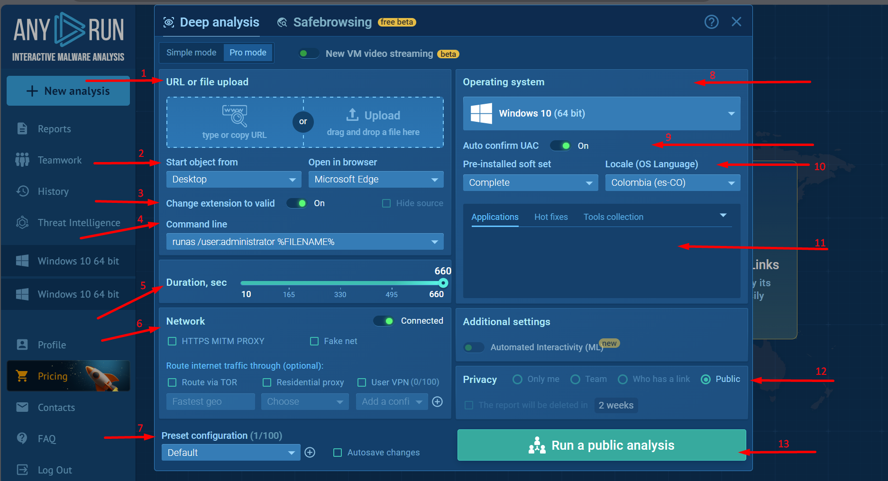
Task: Open the Microsoft Edge browser dropdown
Action: [x=376, y=180]
